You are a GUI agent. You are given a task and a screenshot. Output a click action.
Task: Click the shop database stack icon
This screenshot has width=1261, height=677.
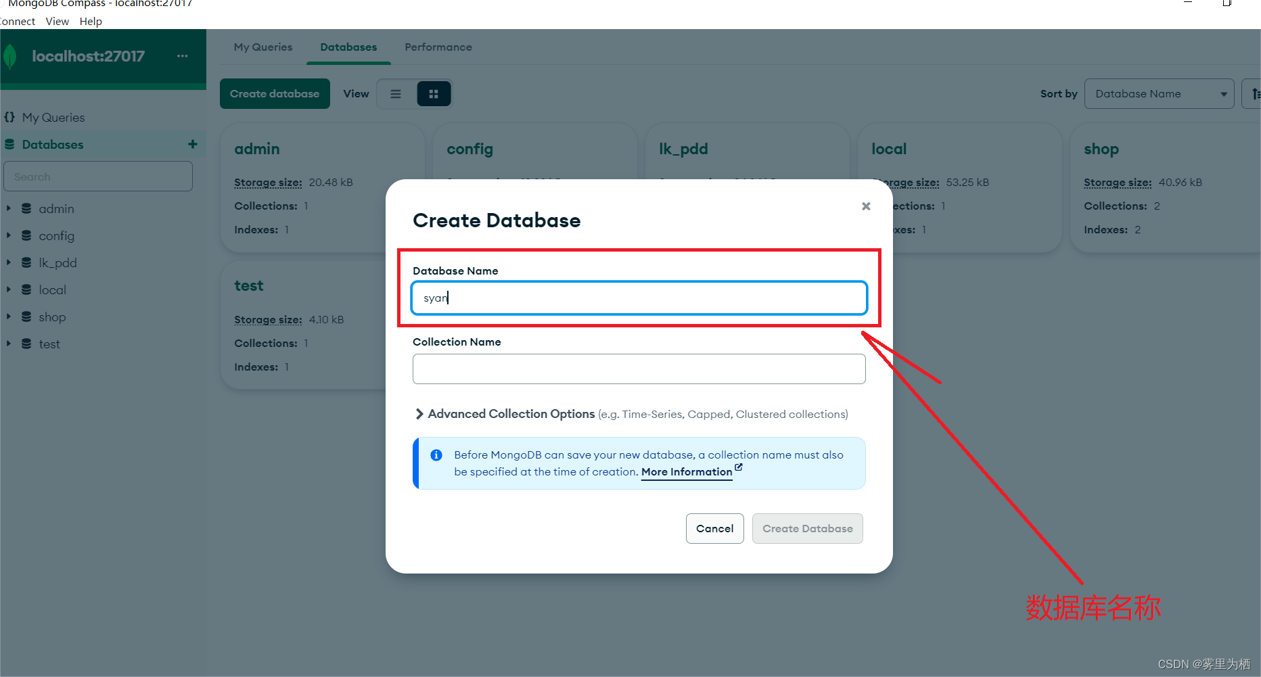click(26, 317)
